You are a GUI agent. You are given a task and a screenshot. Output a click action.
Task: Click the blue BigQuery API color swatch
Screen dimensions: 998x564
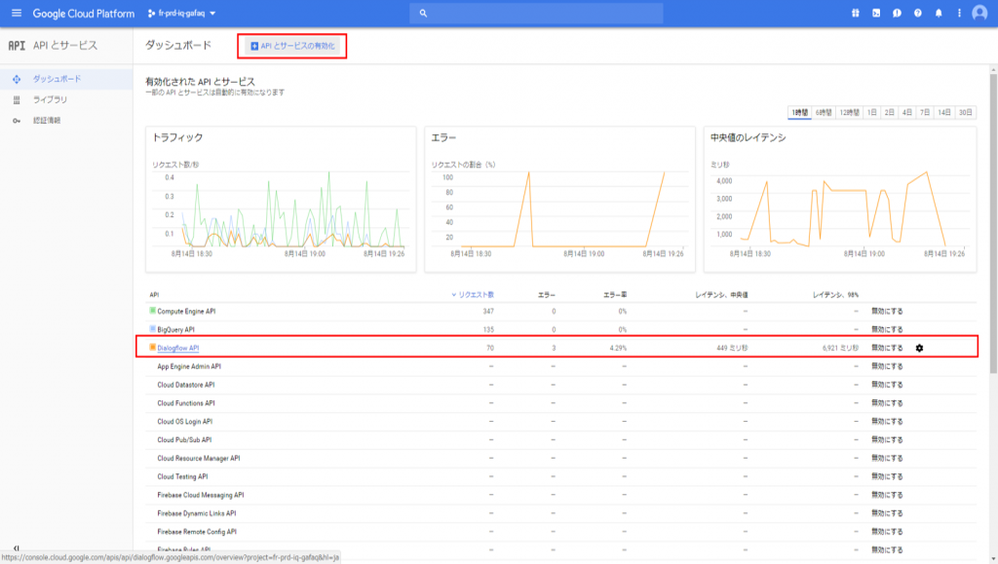(x=152, y=328)
